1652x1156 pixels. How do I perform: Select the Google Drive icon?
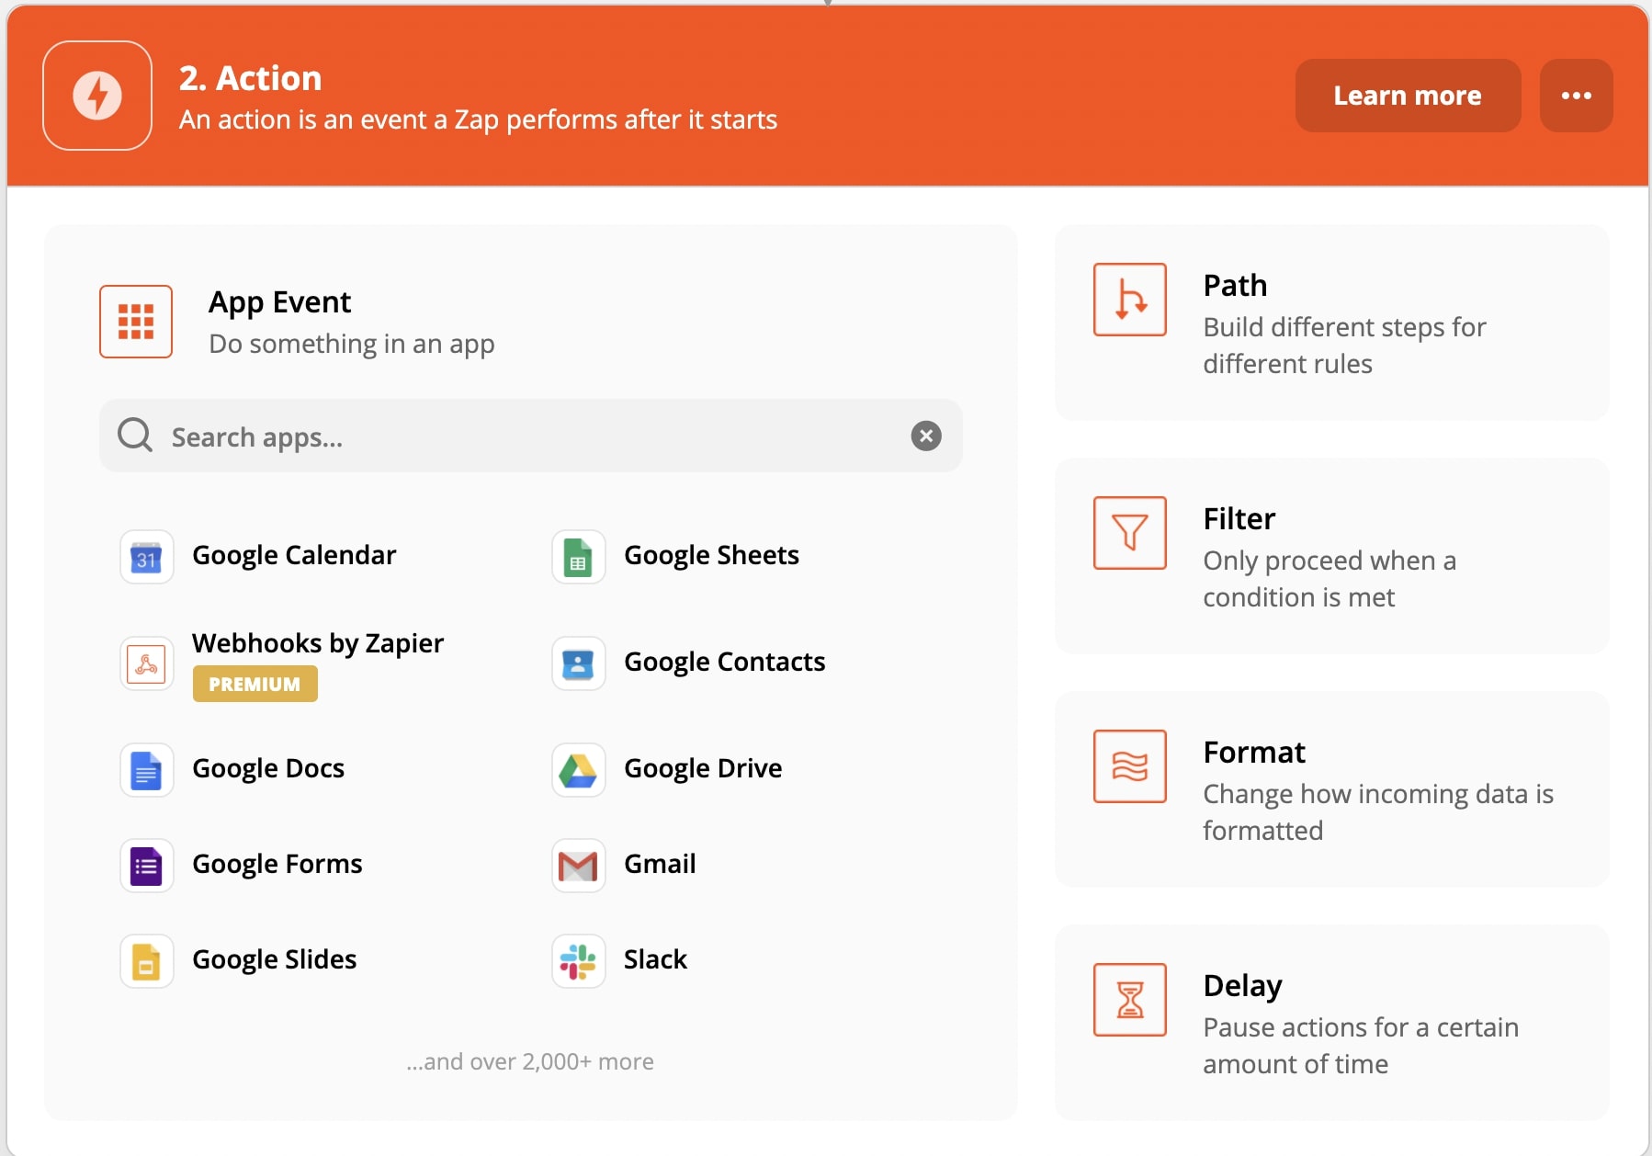point(579,770)
